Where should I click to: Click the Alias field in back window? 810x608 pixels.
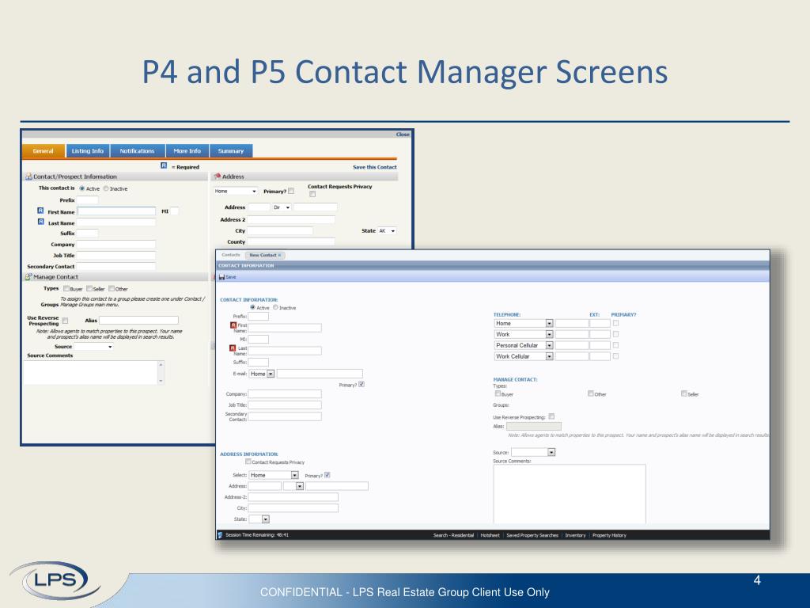[138, 321]
